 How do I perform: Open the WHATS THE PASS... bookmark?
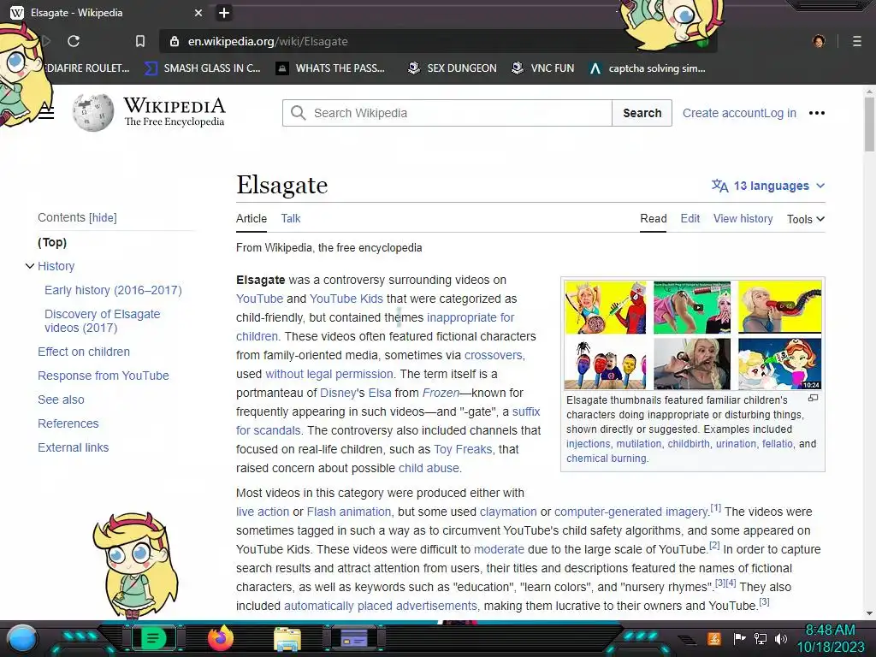click(331, 68)
